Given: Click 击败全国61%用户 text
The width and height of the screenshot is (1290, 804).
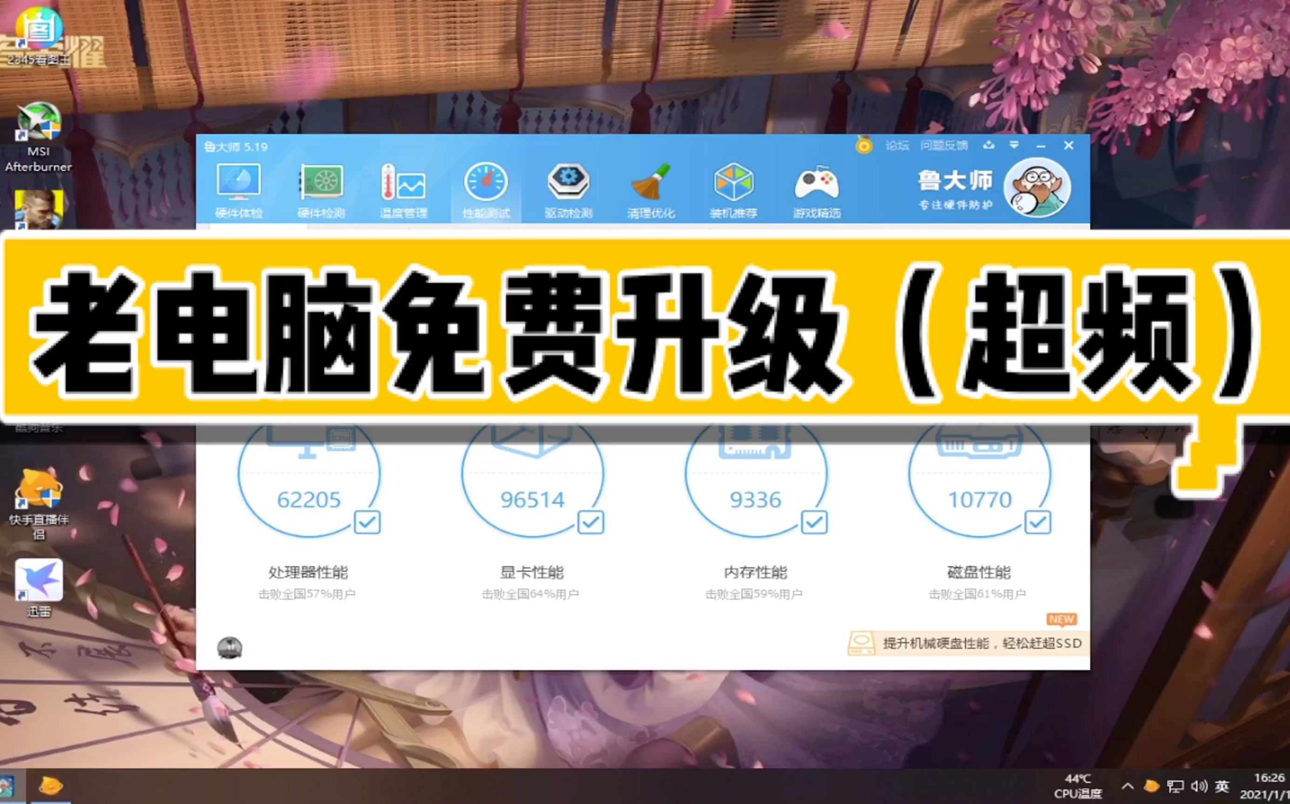Looking at the screenshot, I should [978, 594].
